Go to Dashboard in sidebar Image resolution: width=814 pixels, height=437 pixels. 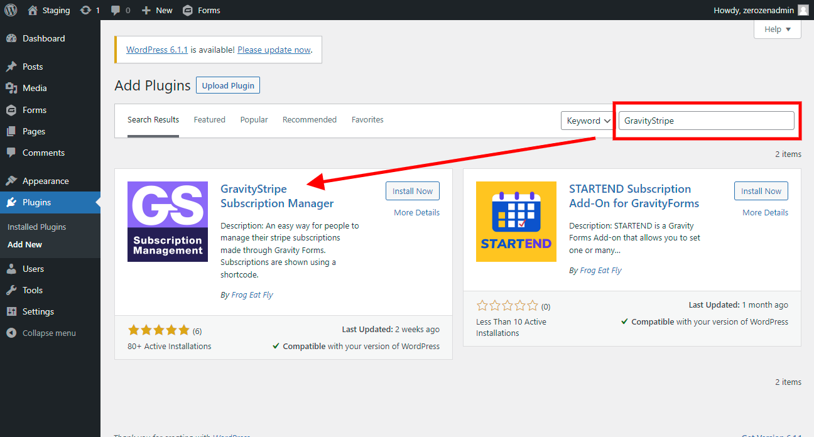(x=50, y=38)
